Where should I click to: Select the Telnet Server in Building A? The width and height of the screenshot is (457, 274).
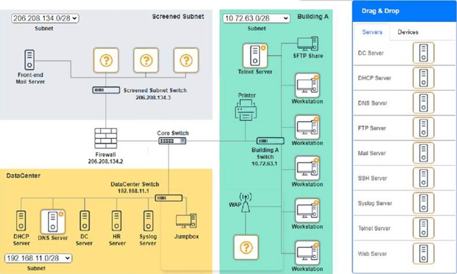click(255, 55)
